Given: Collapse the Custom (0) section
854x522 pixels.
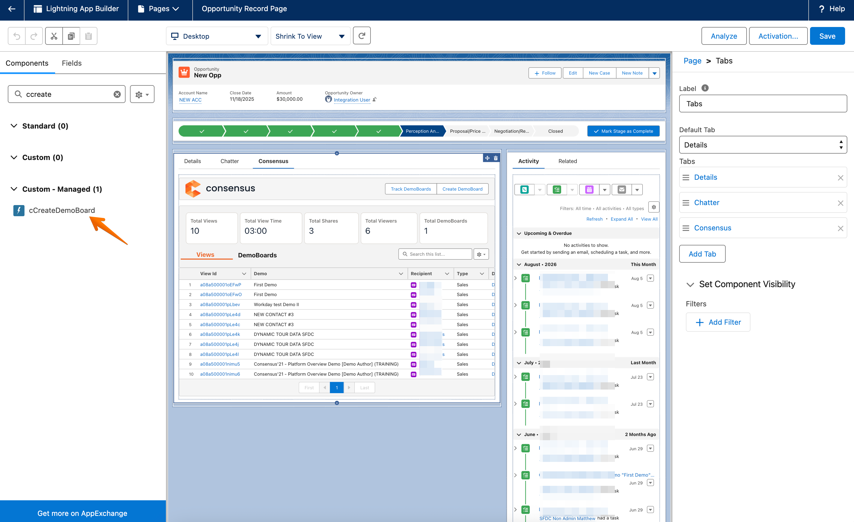Looking at the screenshot, I should point(14,157).
